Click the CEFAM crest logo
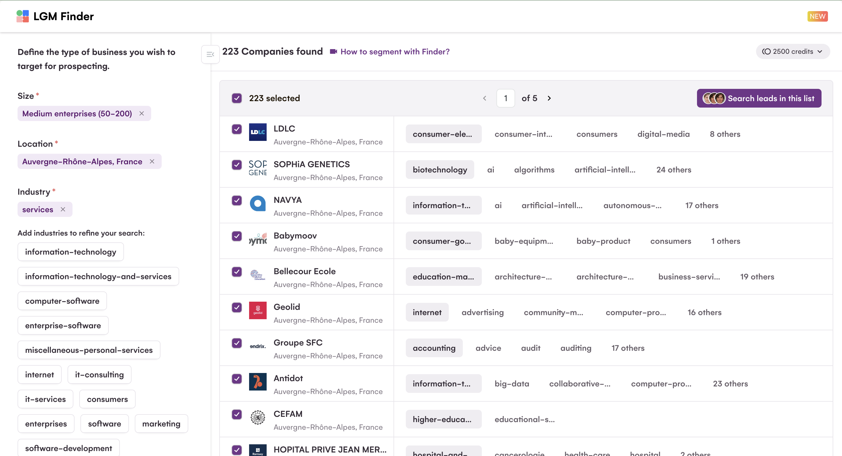This screenshot has height=456, width=842. [258, 417]
